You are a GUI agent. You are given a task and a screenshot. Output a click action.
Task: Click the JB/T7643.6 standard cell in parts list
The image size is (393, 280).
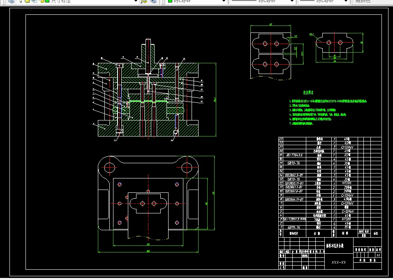coord(294,155)
